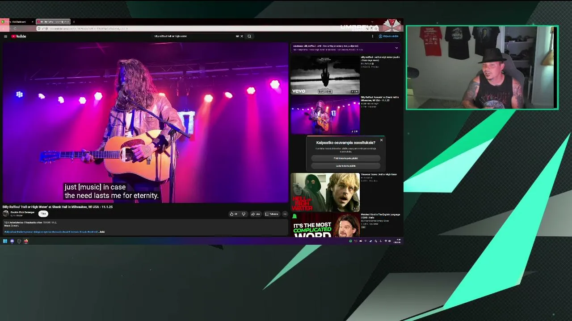Screen dimensions: 572x321
Task: Open YouTube settings three-dot menu in header
Action: coord(372,36)
